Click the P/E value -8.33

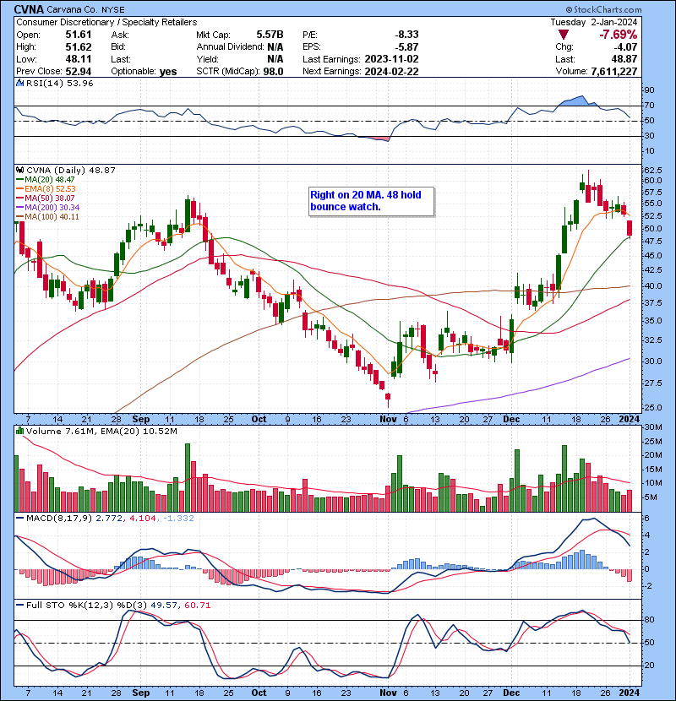pos(406,35)
